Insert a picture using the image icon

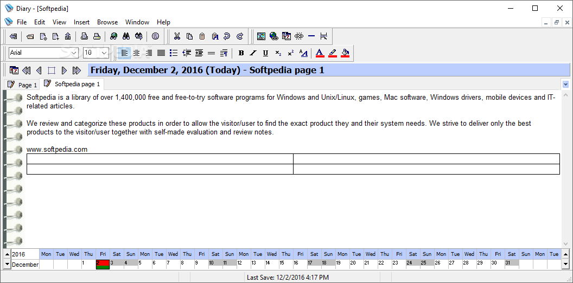pyautogui.click(x=261, y=36)
